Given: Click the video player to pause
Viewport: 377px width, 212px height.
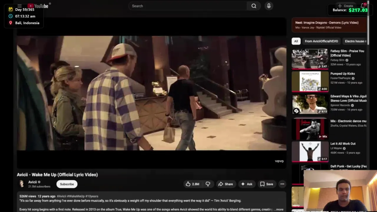Looking at the screenshot, I should point(151,93).
